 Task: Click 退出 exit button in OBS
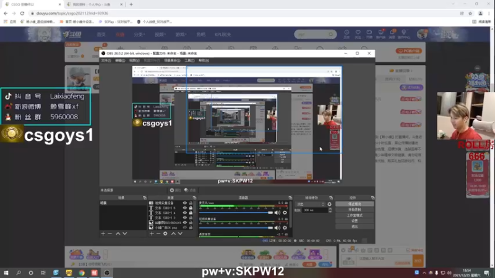pos(355,226)
